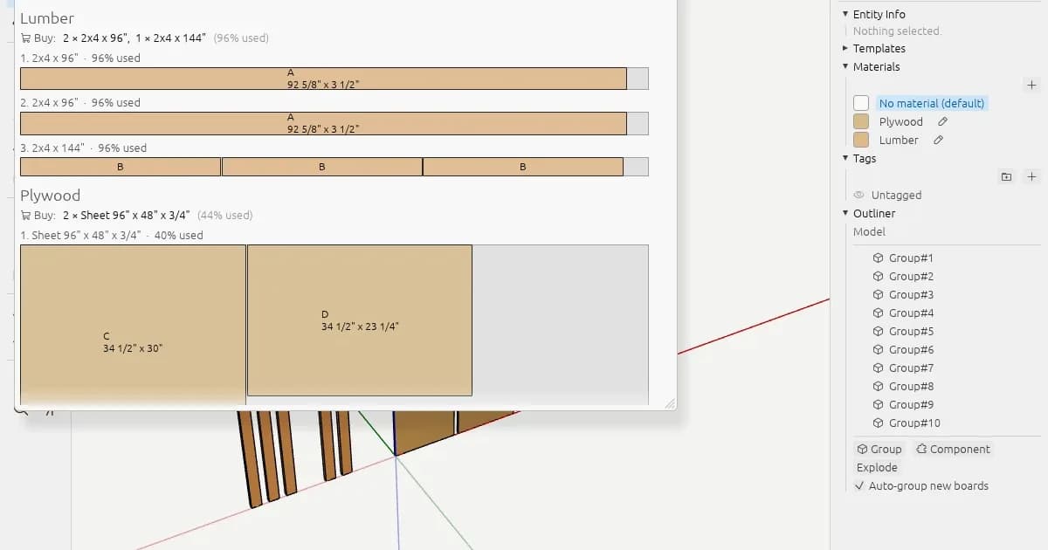
Task: Collapse the Tags section
Action: (x=845, y=158)
